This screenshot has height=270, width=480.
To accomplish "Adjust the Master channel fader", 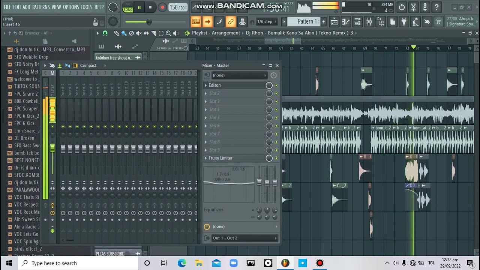I will (52, 148).
